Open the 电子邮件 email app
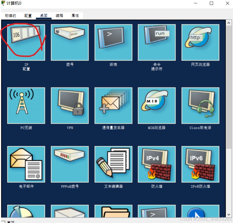The image size is (233, 223). [26, 164]
